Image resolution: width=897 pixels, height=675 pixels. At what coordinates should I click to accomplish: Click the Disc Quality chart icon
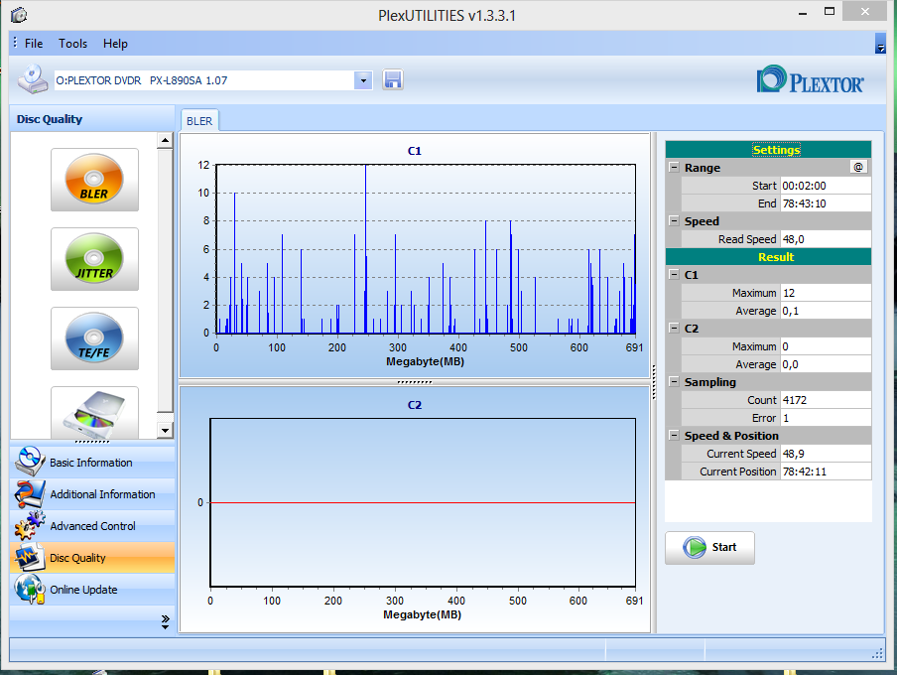30,558
